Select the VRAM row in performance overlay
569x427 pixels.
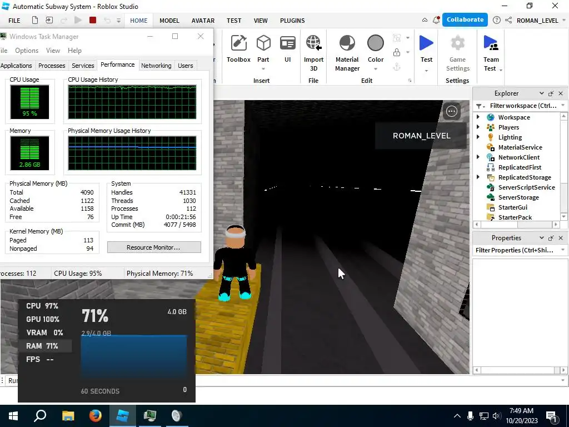(45, 332)
